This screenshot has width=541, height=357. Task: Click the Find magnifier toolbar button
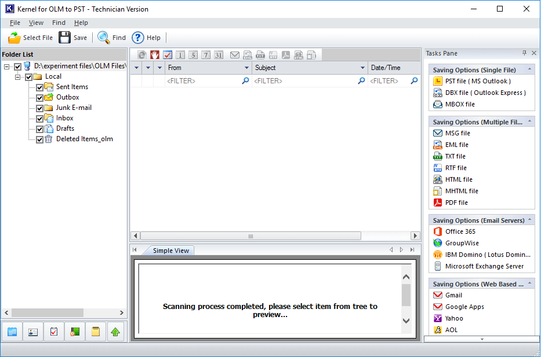point(111,38)
